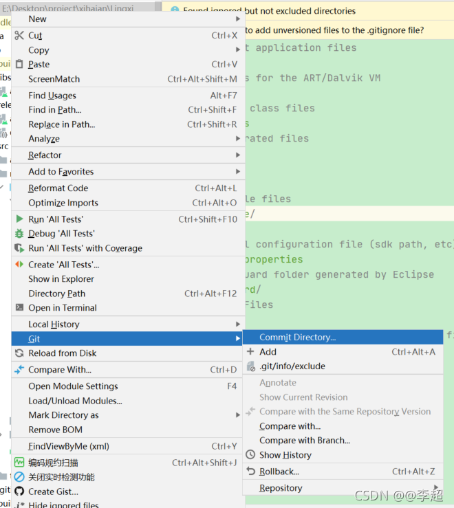Screen dimensions: 454x508
Task: Expand the Analyze submenu arrow
Action: click(x=238, y=138)
